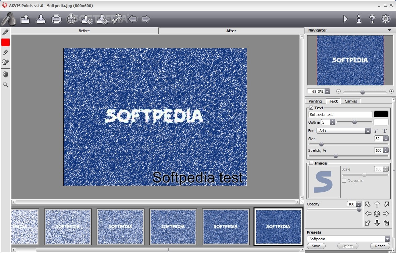396x253 pixels.
Task: Select the zoom magnifier tool
Action: [x=5, y=84]
